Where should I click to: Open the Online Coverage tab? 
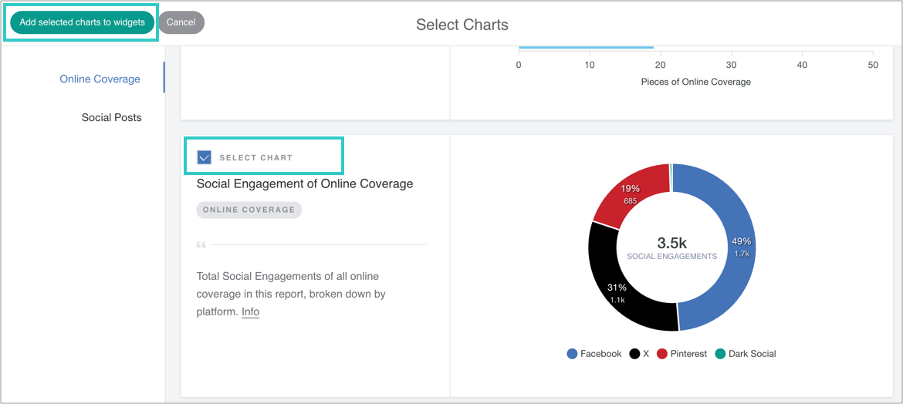100,79
